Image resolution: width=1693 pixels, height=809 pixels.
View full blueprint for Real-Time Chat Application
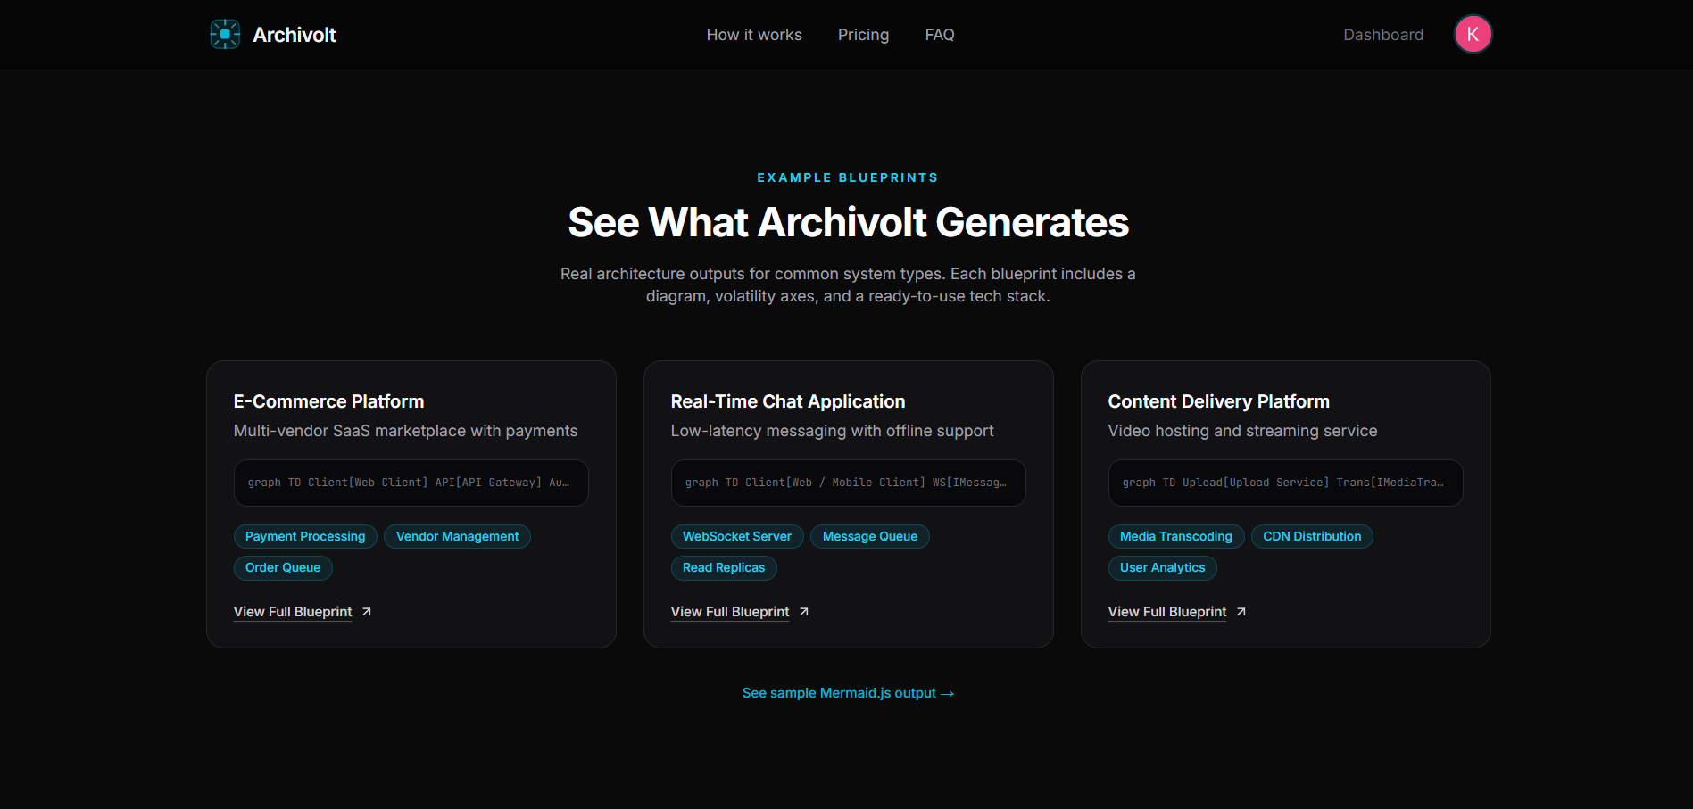tap(730, 612)
